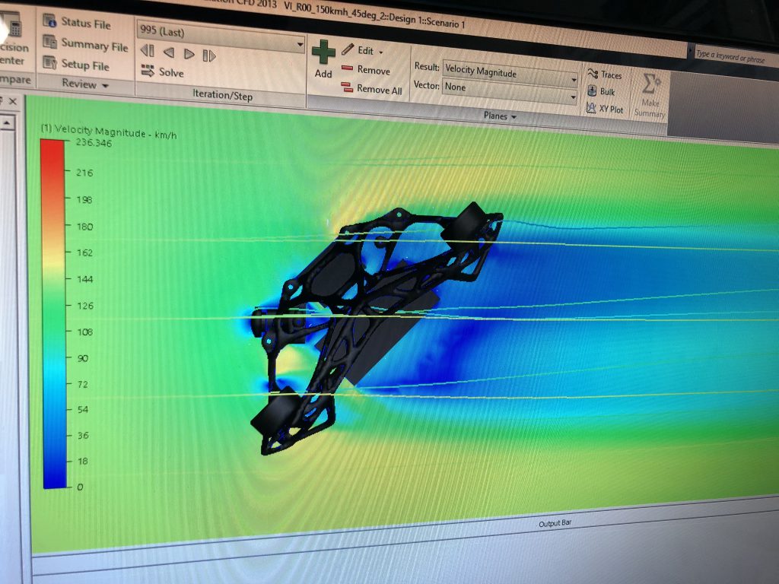779x584 pixels.
Task: Click the Iteration/Step panel title
Action: point(222,95)
